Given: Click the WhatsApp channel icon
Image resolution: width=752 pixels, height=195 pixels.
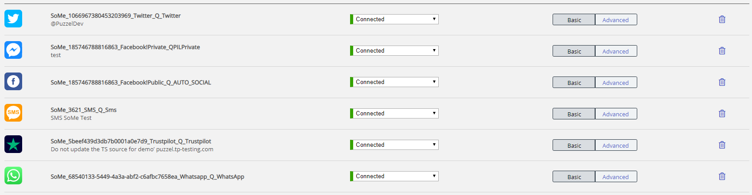Looking at the screenshot, I should click(13, 176).
